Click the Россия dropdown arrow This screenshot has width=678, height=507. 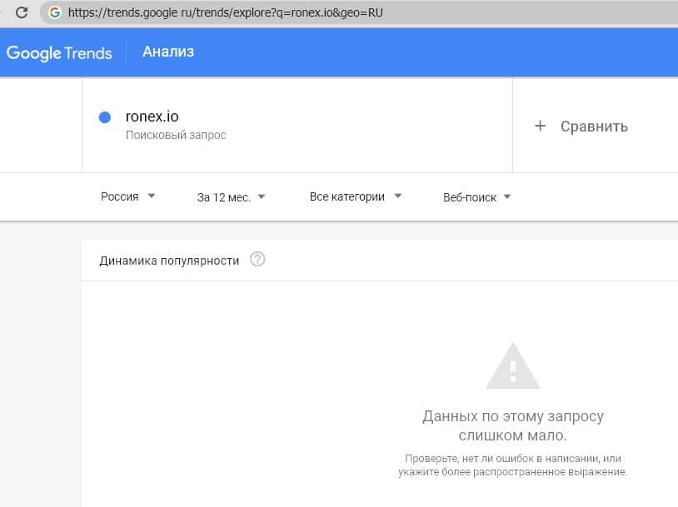click(x=151, y=196)
